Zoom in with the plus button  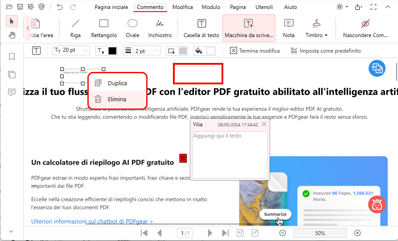(x=357, y=233)
